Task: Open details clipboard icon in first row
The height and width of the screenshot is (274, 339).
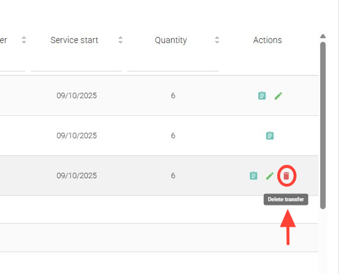Action: coord(262,96)
